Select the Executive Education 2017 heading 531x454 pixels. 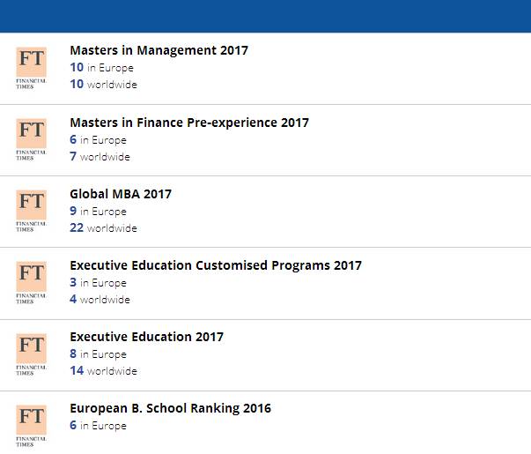tap(147, 337)
